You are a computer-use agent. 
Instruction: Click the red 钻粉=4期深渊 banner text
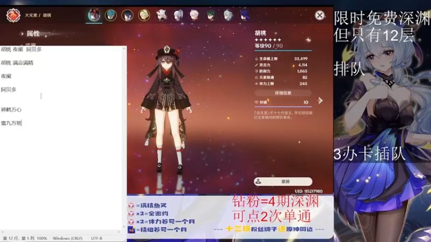click(275, 202)
